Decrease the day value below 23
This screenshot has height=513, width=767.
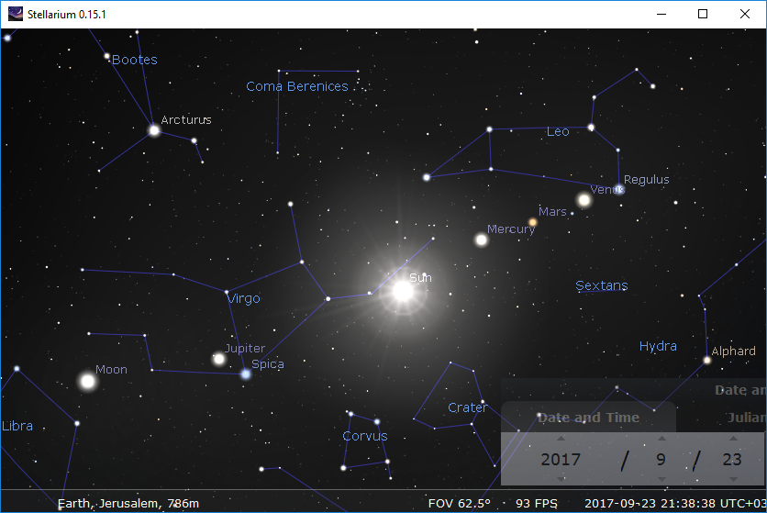pyautogui.click(x=731, y=479)
